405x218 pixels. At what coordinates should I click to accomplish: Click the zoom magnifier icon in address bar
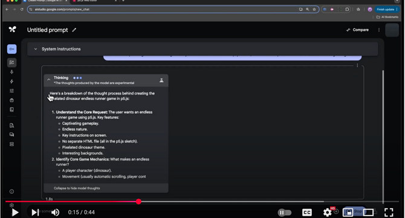click(x=307, y=9)
